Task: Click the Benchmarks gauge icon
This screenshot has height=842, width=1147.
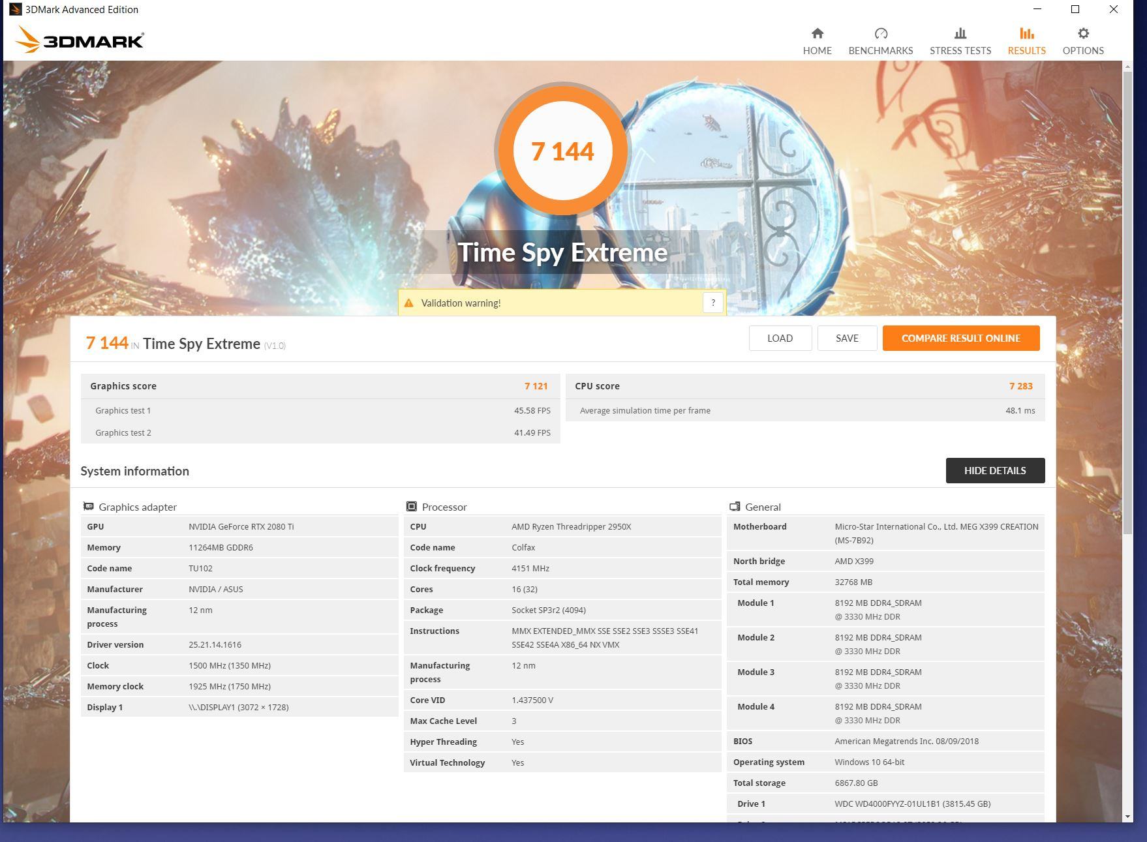Action: 881,33
